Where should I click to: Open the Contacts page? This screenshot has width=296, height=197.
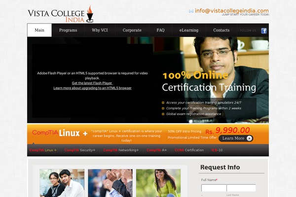point(222,30)
